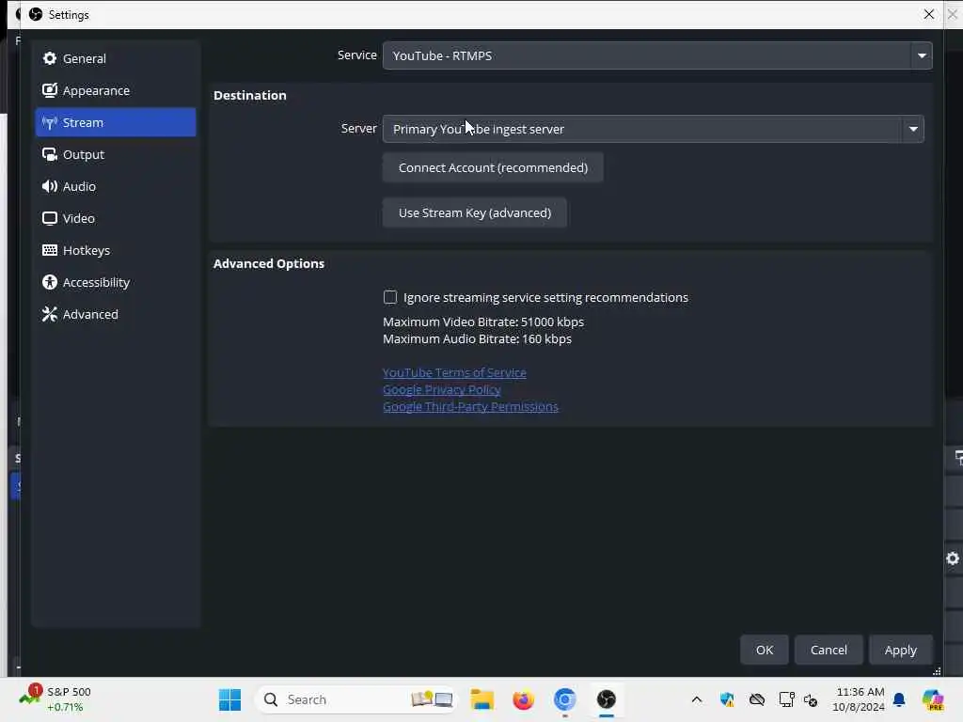
Task: Open Google Third-Party Permissions link
Action: point(470,406)
